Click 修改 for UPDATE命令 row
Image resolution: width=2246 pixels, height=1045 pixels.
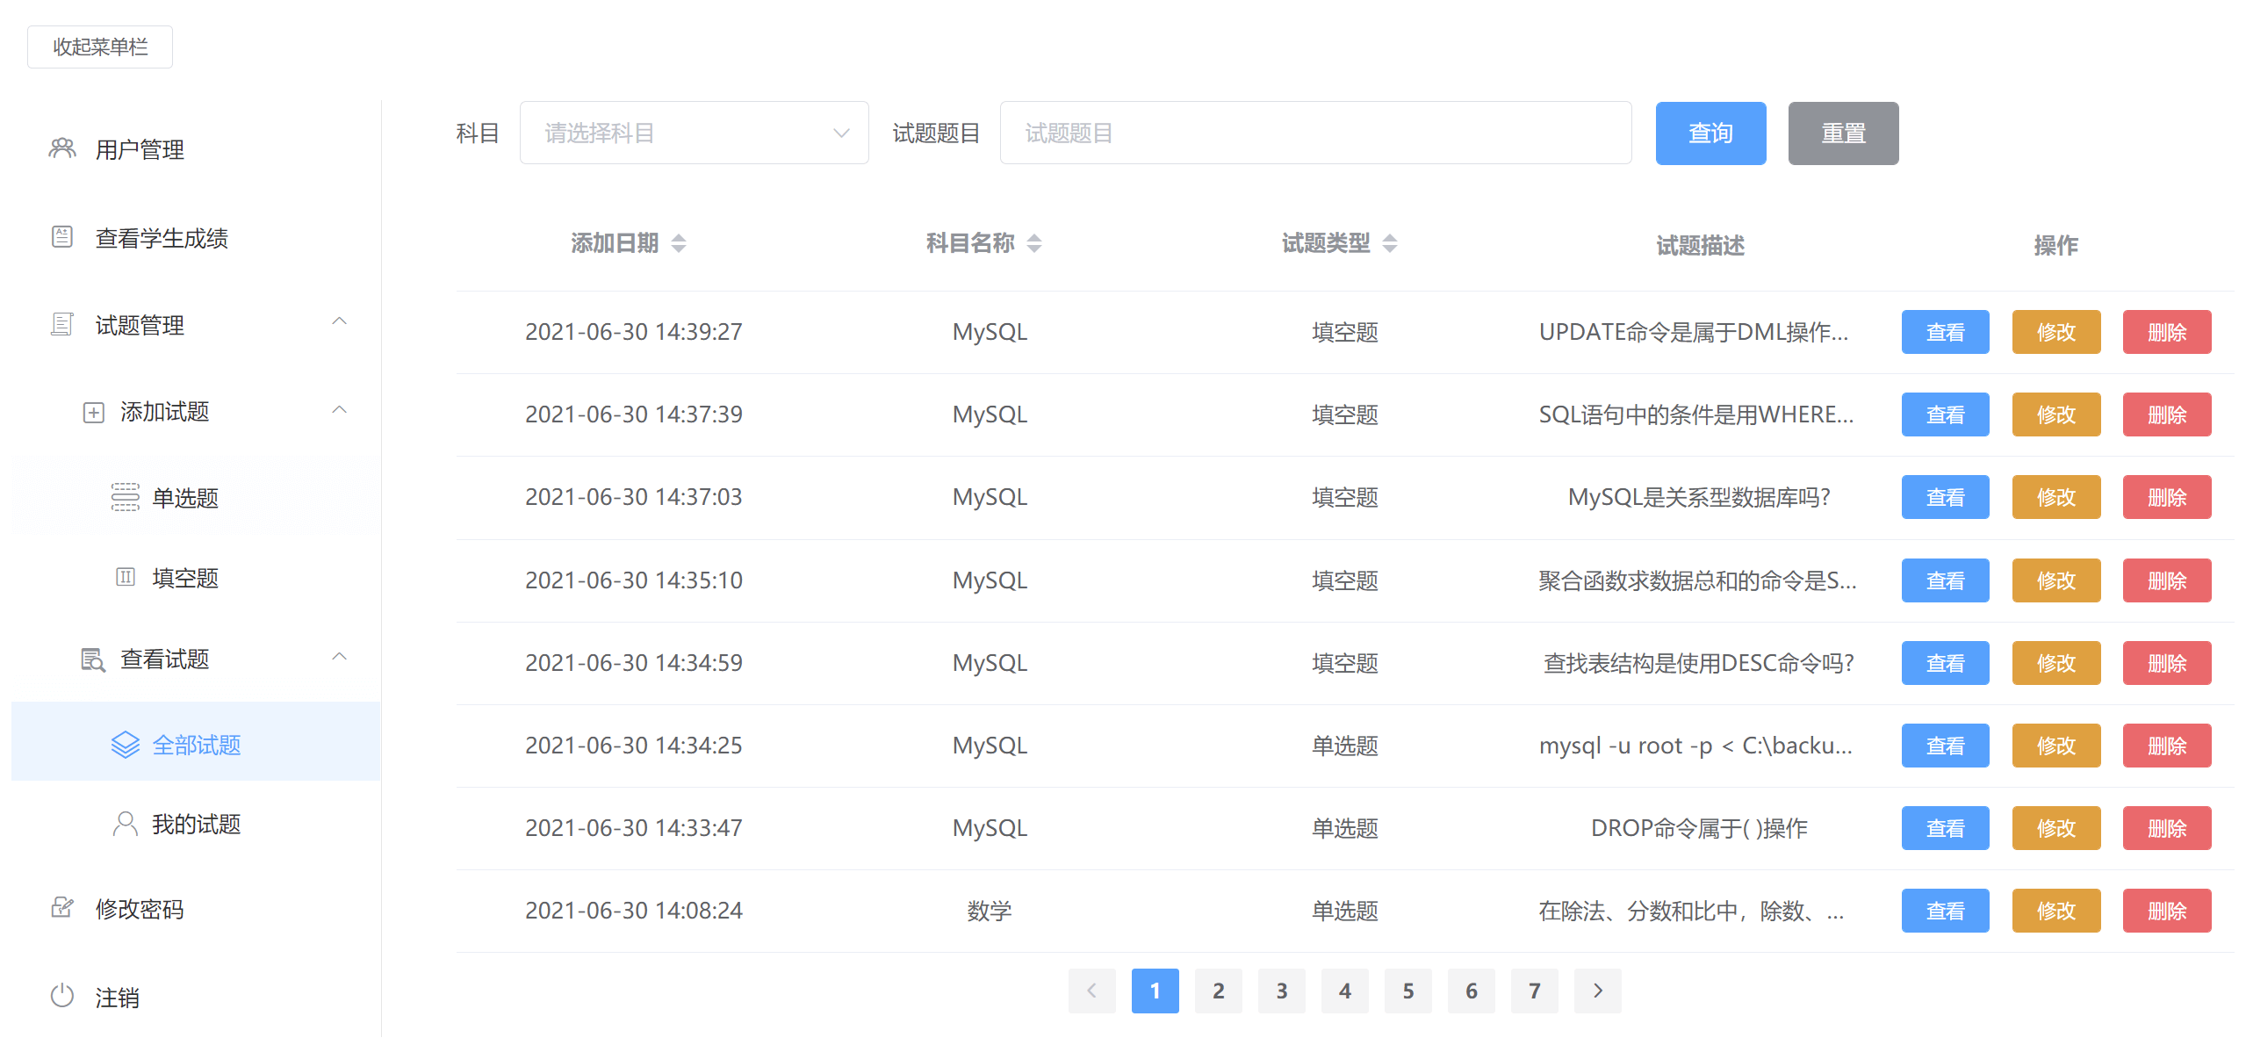(x=2055, y=332)
